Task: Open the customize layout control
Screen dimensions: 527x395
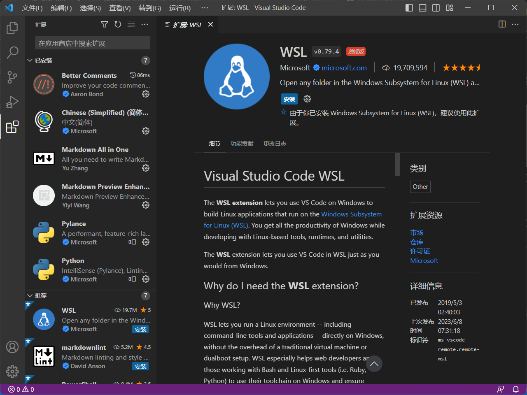Action: 450,8
